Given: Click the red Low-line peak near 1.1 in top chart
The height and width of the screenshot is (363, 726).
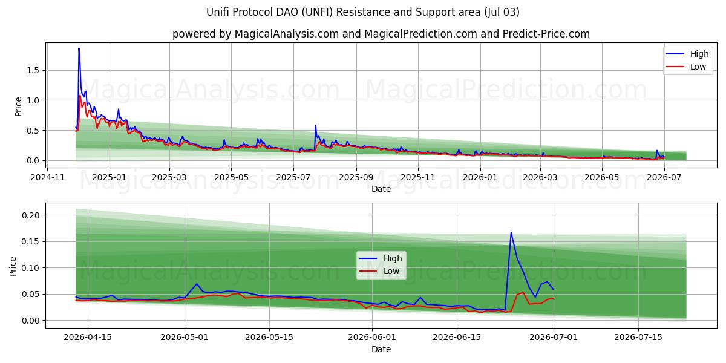Looking at the screenshot, I should [x=79, y=95].
